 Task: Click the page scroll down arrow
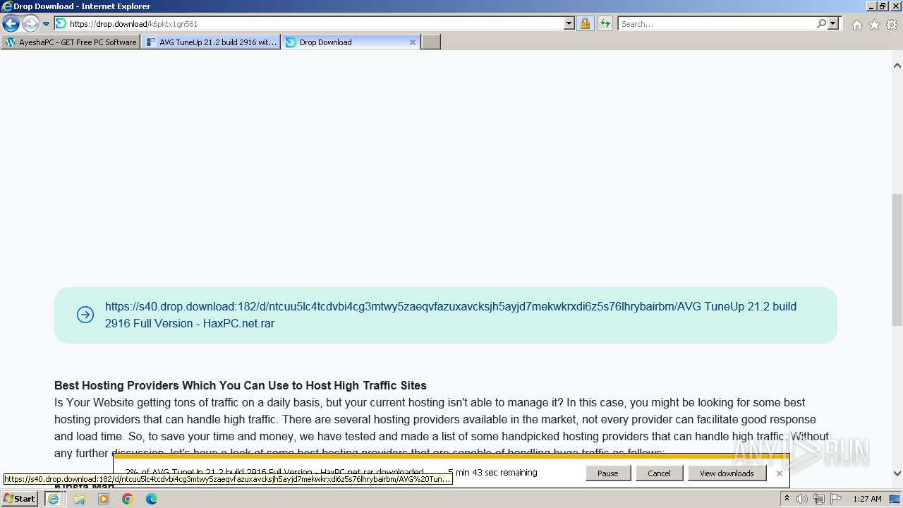click(x=897, y=473)
